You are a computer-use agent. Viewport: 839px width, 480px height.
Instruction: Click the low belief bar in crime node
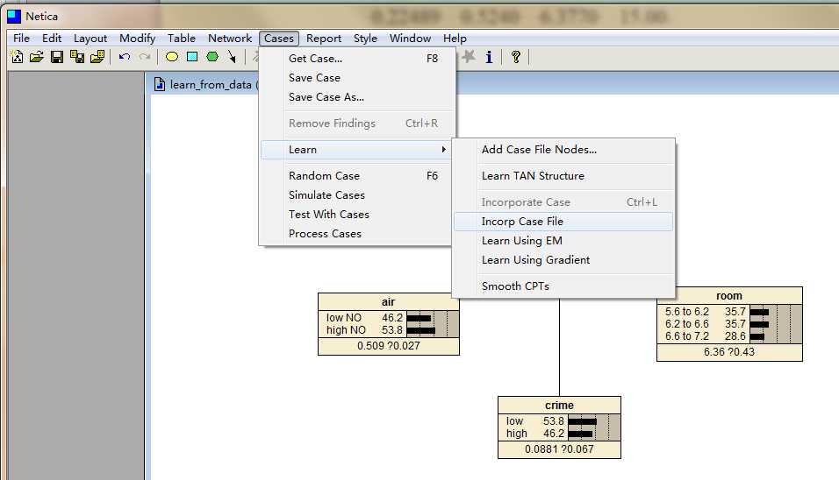(582, 422)
